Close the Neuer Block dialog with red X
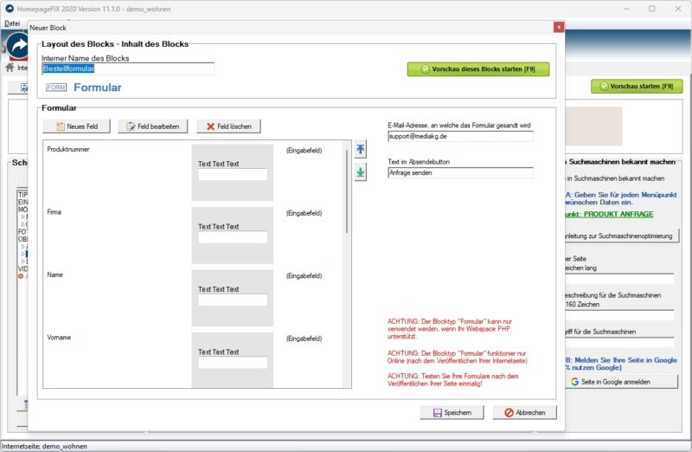This screenshot has height=452, width=692. coord(559,28)
